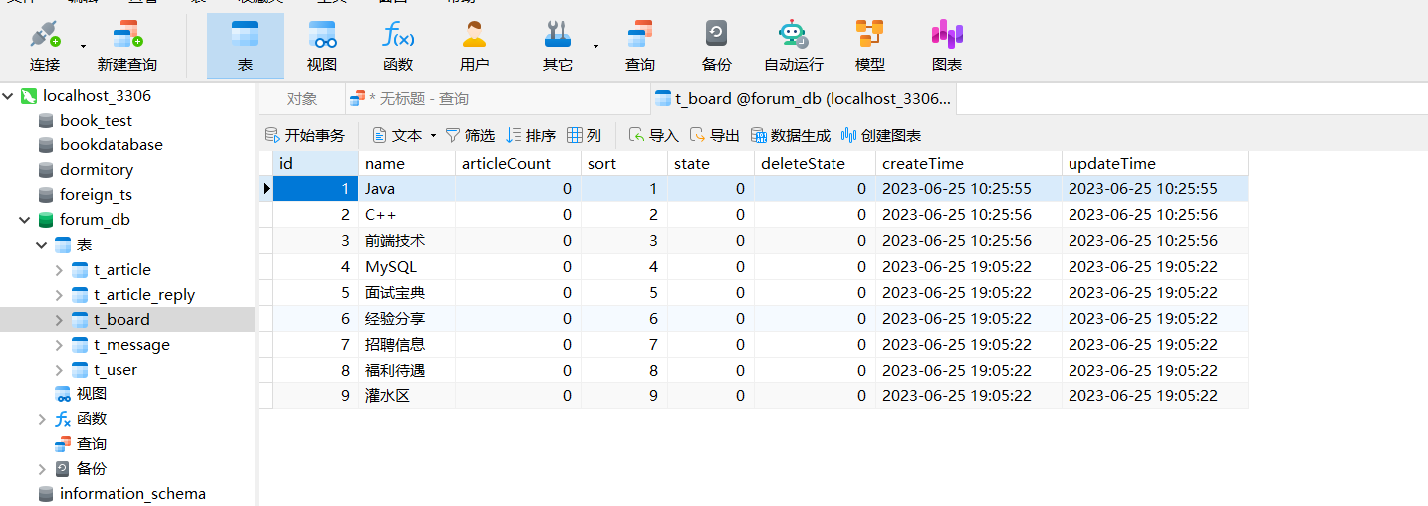
Task: Open the 查询 (Query) toolbar icon
Action: [x=640, y=46]
